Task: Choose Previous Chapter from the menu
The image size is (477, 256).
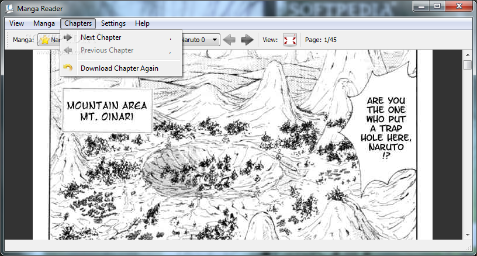Action: click(121, 50)
